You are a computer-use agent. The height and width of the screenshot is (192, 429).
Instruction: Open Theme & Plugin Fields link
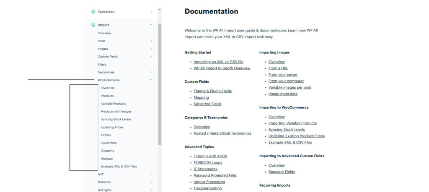pos(212,91)
